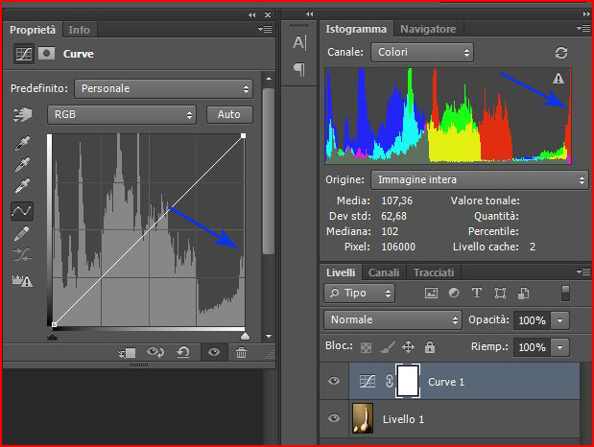Click the on-image targeted adjustment hand tool
Image resolution: width=594 pixels, height=447 pixels.
click(x=22, y=114)
